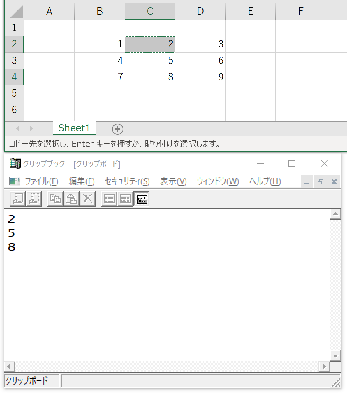Click the vertical scrollbar track in ClipBook
The image size is (347, 395).
(x=335, y=285)
